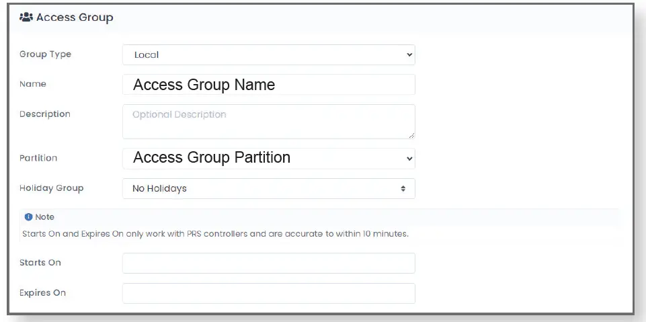Click the Partition dropdown chevron arrow
This screenshot has height=322, width=646.
pyautogui.click(x=409, y=159)
